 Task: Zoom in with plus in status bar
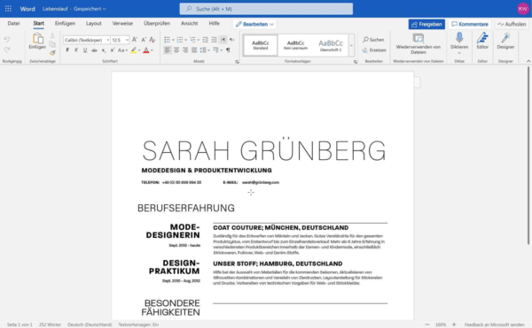(x=454, y=324)
